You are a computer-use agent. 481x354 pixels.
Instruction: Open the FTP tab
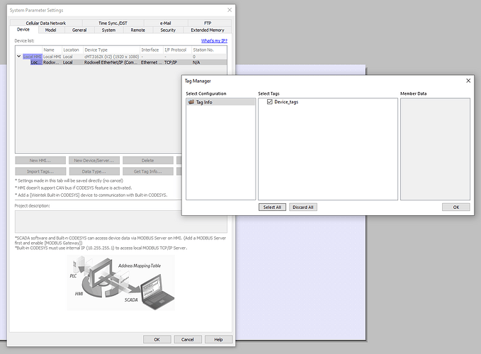[x=208, y=23]
